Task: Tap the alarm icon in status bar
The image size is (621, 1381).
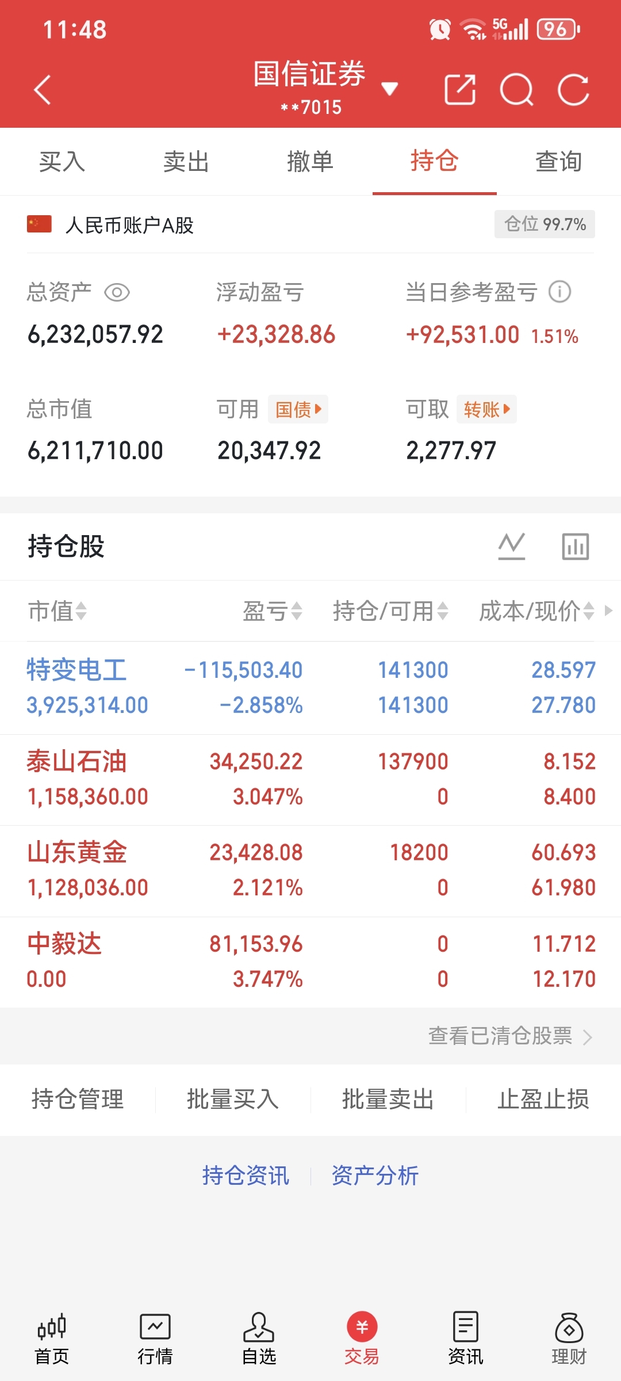Action: point(440,29)
